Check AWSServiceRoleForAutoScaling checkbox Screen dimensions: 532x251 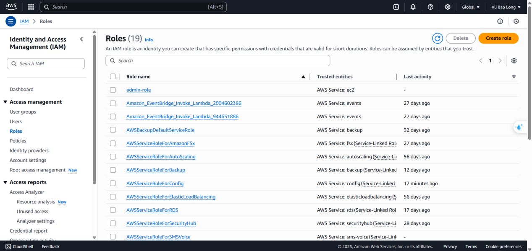(x=113, y=157)
